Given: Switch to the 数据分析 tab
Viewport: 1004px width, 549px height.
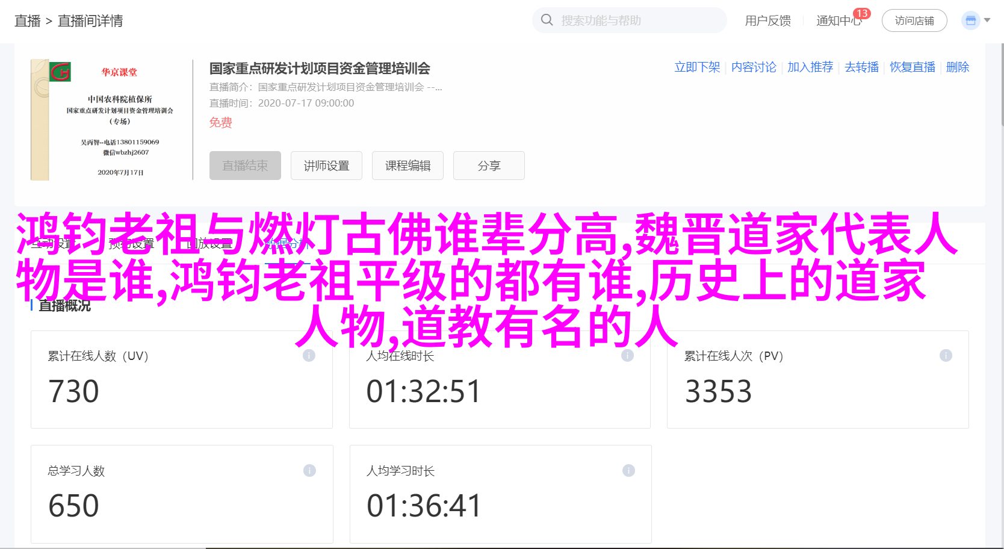Looking at the screenshot, I should coord(287,244).
